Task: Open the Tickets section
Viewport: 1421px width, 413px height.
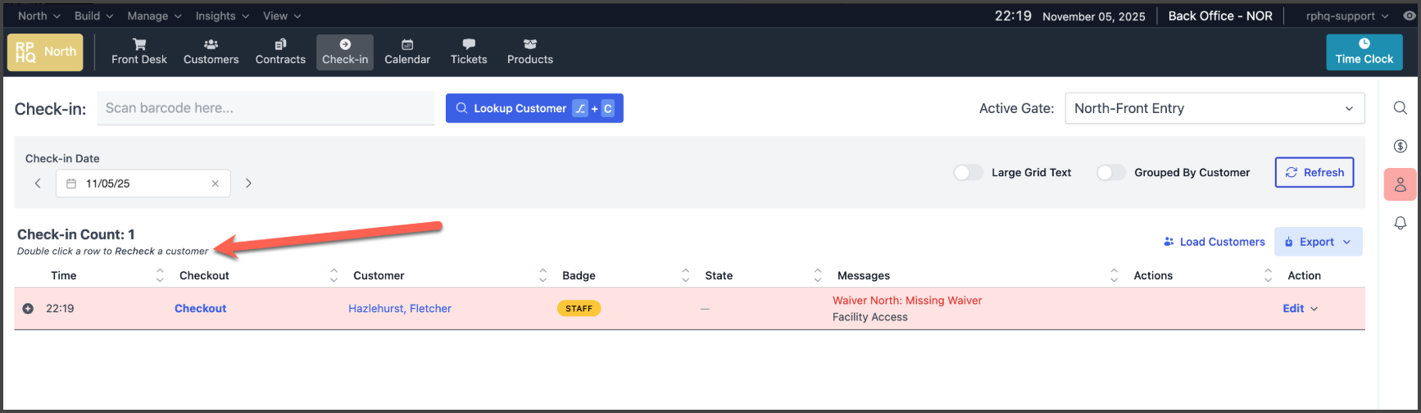Action: pyautogui.click(x=469, y=52)
